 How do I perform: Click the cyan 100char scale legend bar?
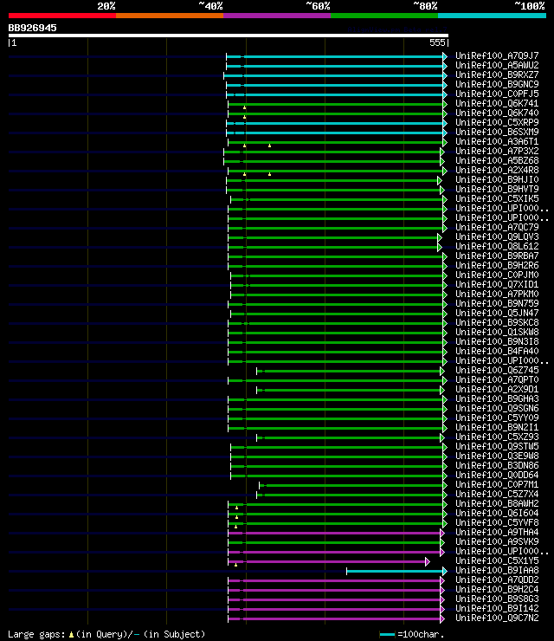click(387, 634)
